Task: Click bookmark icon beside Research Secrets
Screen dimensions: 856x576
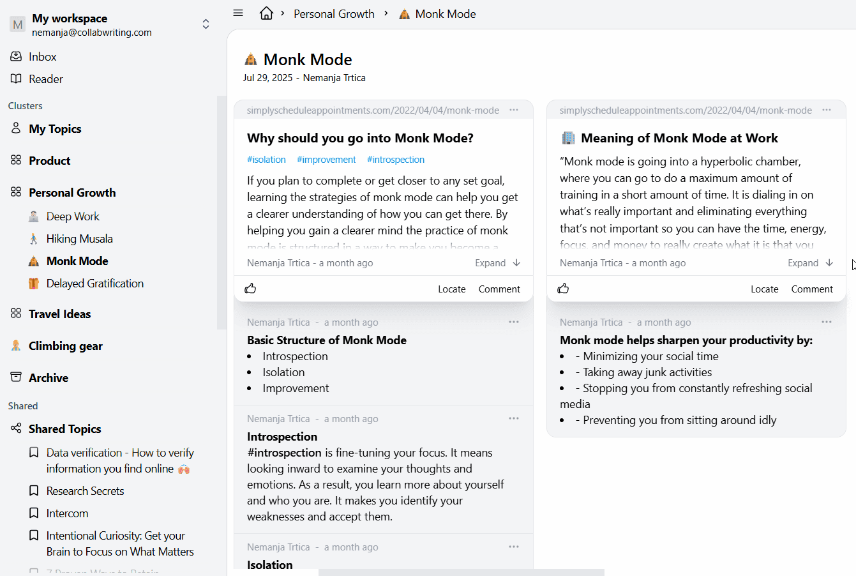Action: [34, 490]
